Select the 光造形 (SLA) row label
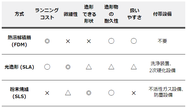Screen dimensions: 187x108 pos(19,67)
